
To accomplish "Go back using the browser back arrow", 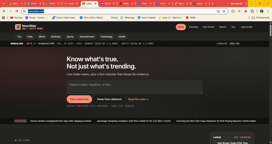I will pos(4,11).
